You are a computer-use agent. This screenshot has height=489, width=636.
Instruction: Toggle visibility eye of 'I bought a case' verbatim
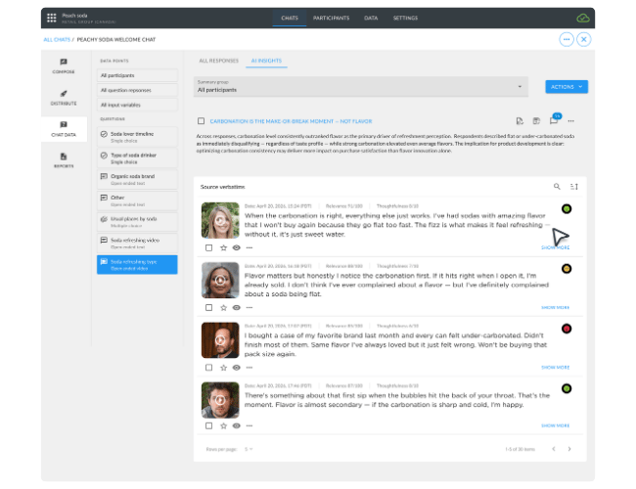(x=237, y=368)
